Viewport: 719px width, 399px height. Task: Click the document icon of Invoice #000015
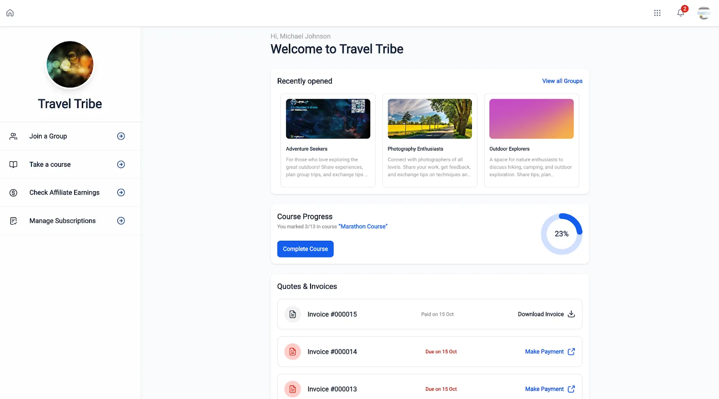click(293, 314)
